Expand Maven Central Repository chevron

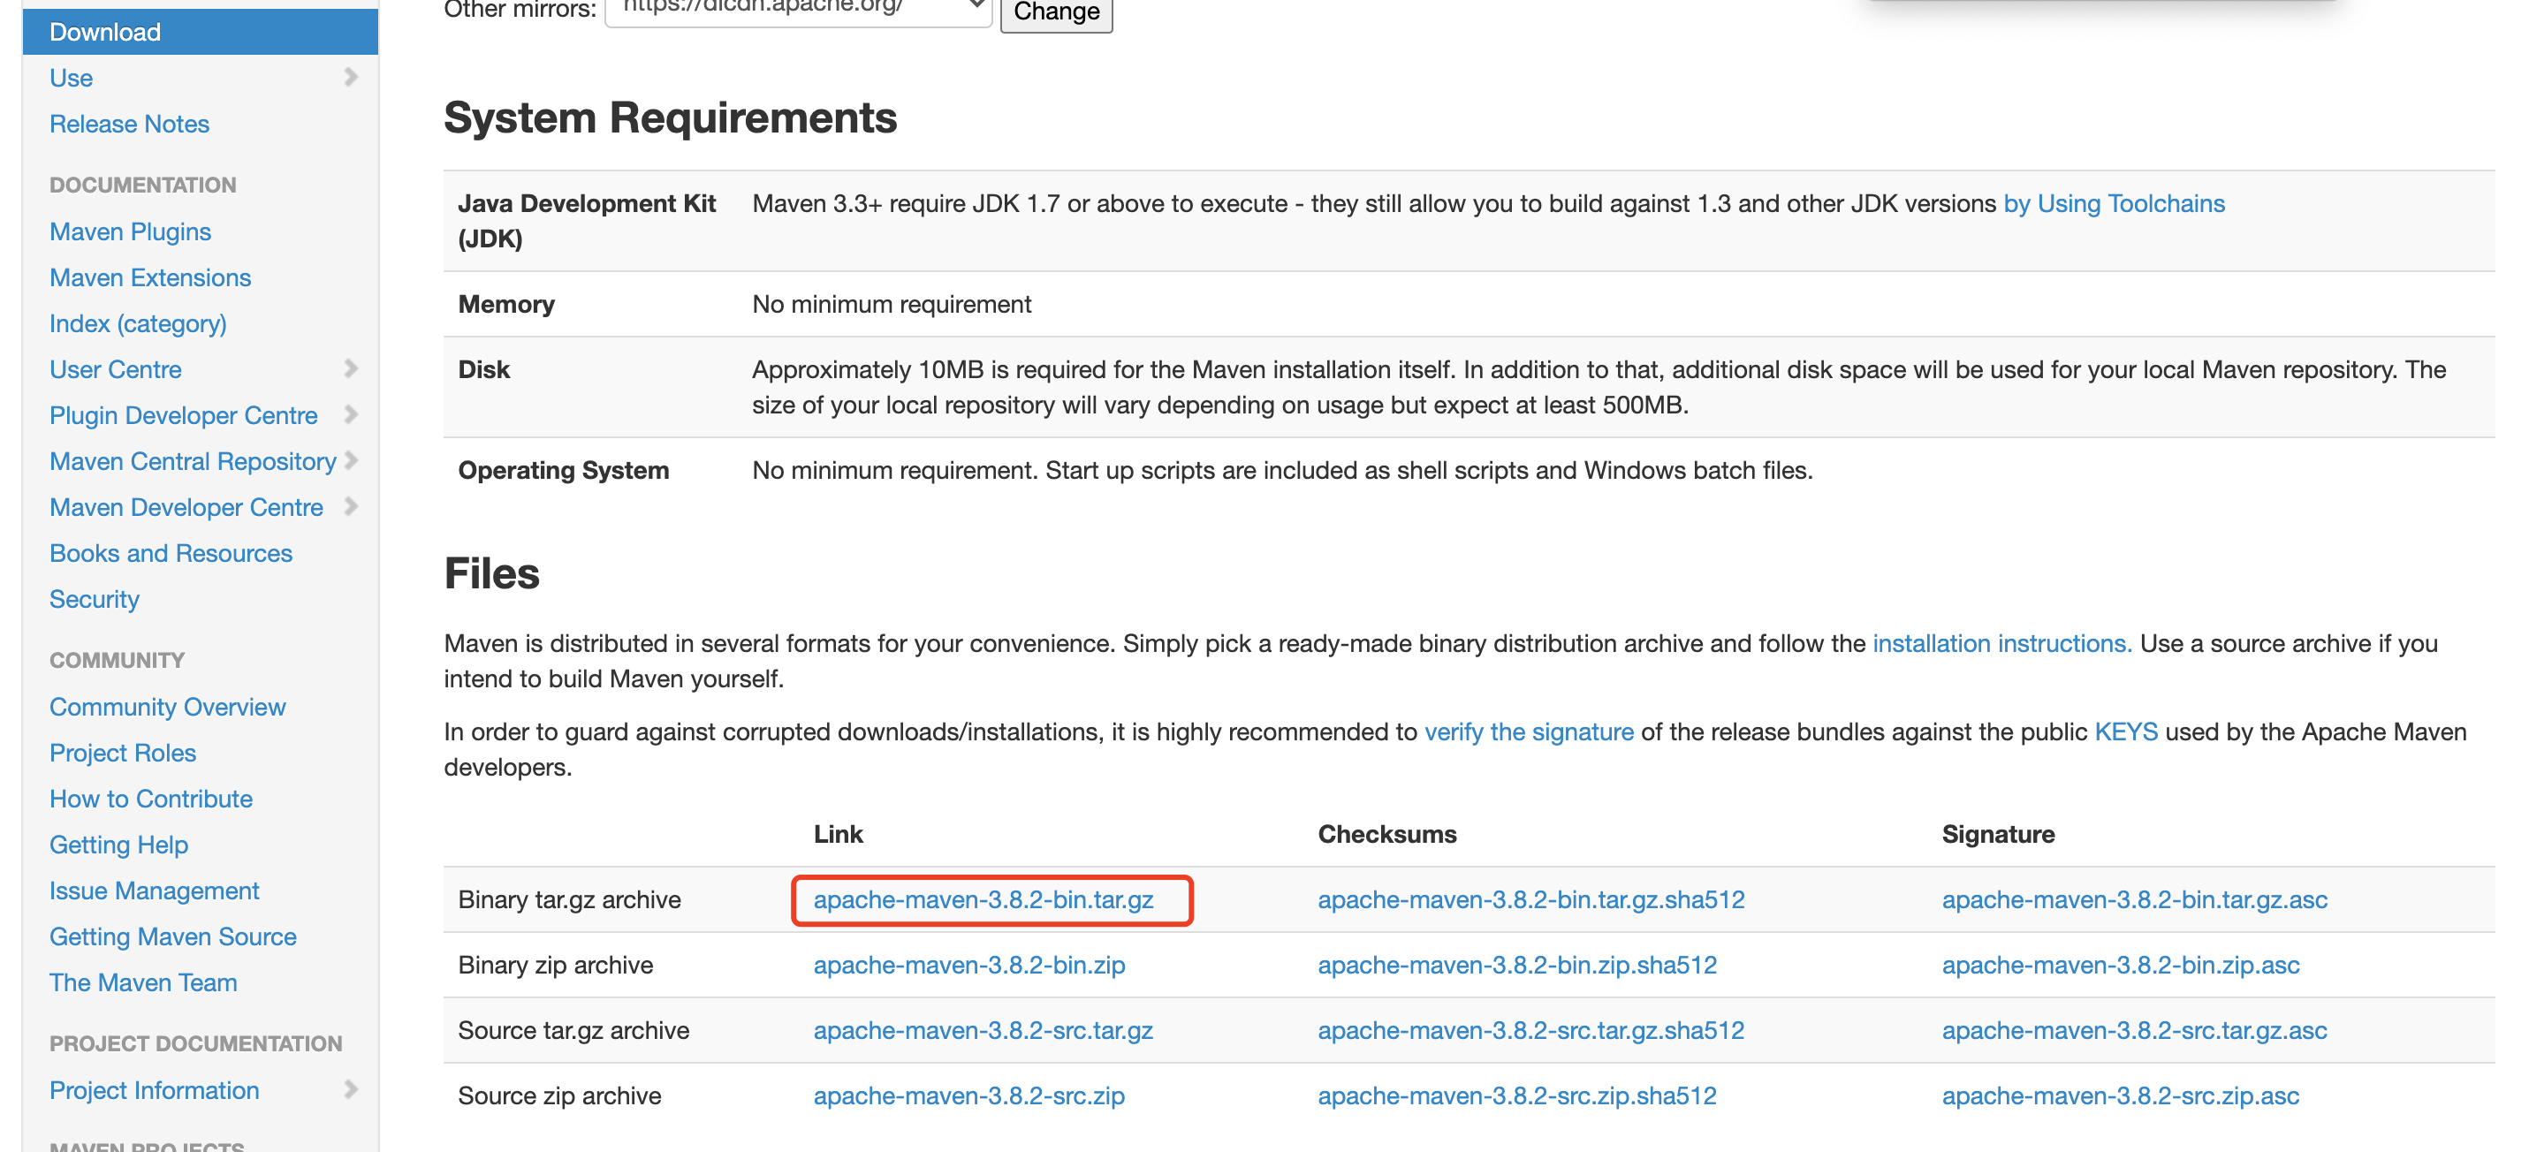click(x=352, y=460)
